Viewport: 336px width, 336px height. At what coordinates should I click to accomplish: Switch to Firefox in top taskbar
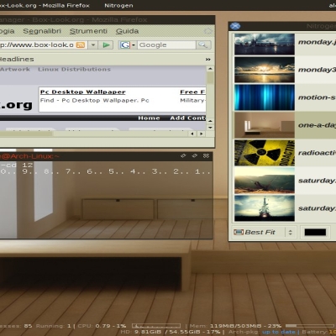(45, 5)
